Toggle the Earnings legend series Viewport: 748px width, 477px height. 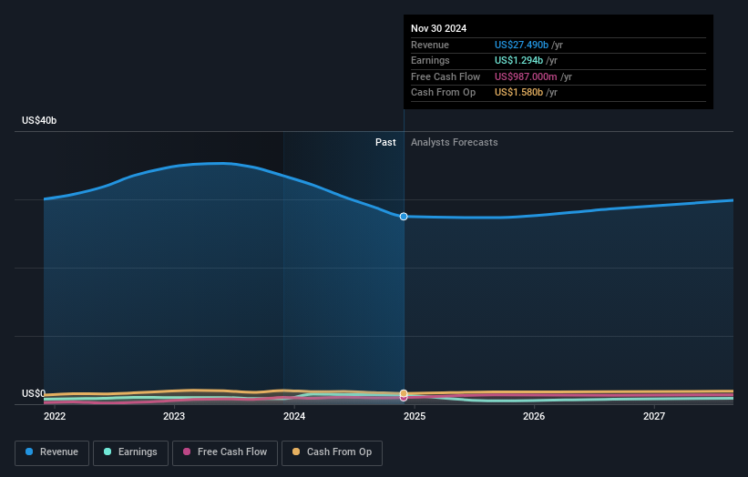pos(130,452)
